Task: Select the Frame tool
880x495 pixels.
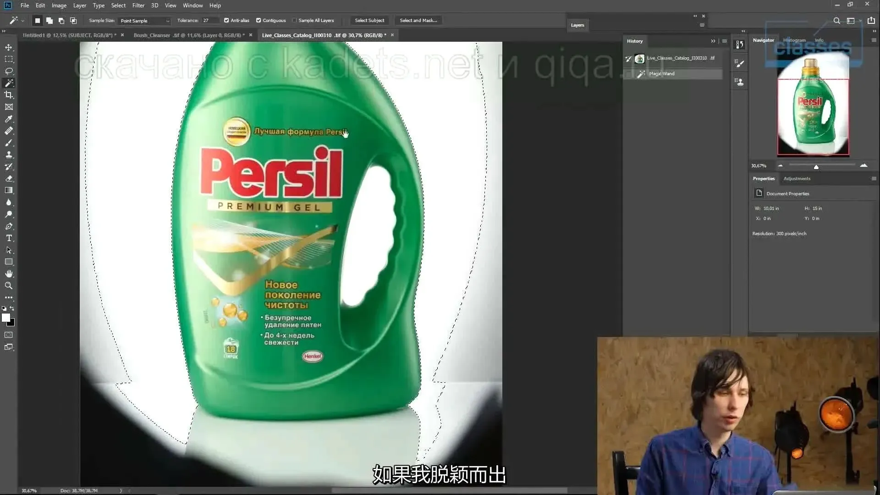Action: [x=9, y=107]
